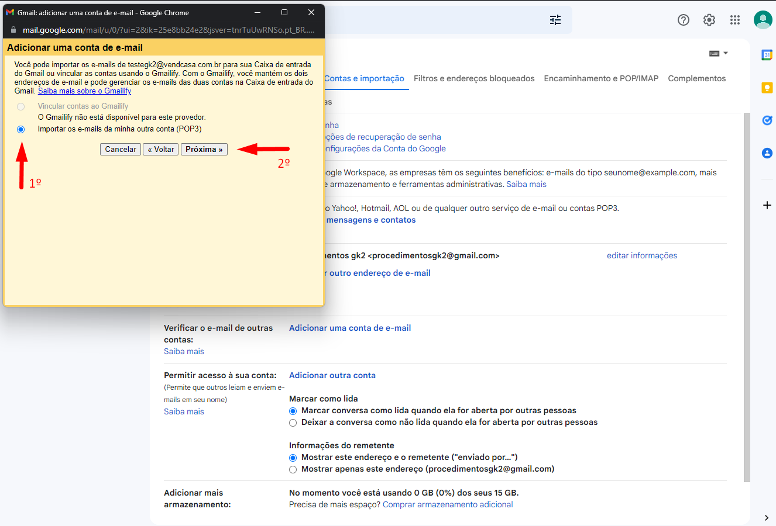Open Google Keep side panel icon

(x=767, y=88)
